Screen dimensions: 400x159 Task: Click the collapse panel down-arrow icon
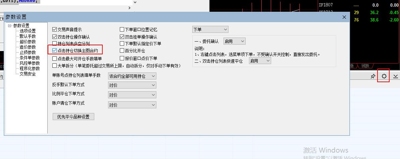tap(395, 76)
